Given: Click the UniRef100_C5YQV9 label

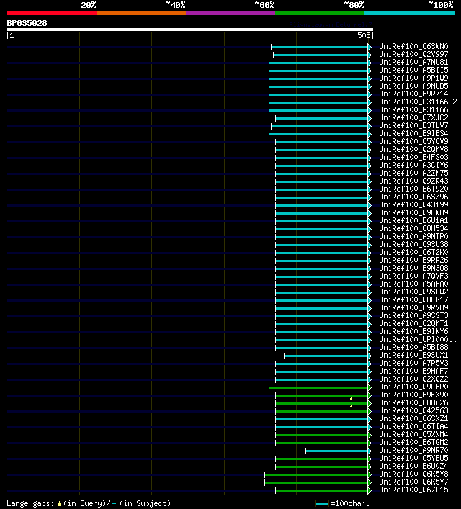Looking at the screenshot, I should click(x=413, y=142).
